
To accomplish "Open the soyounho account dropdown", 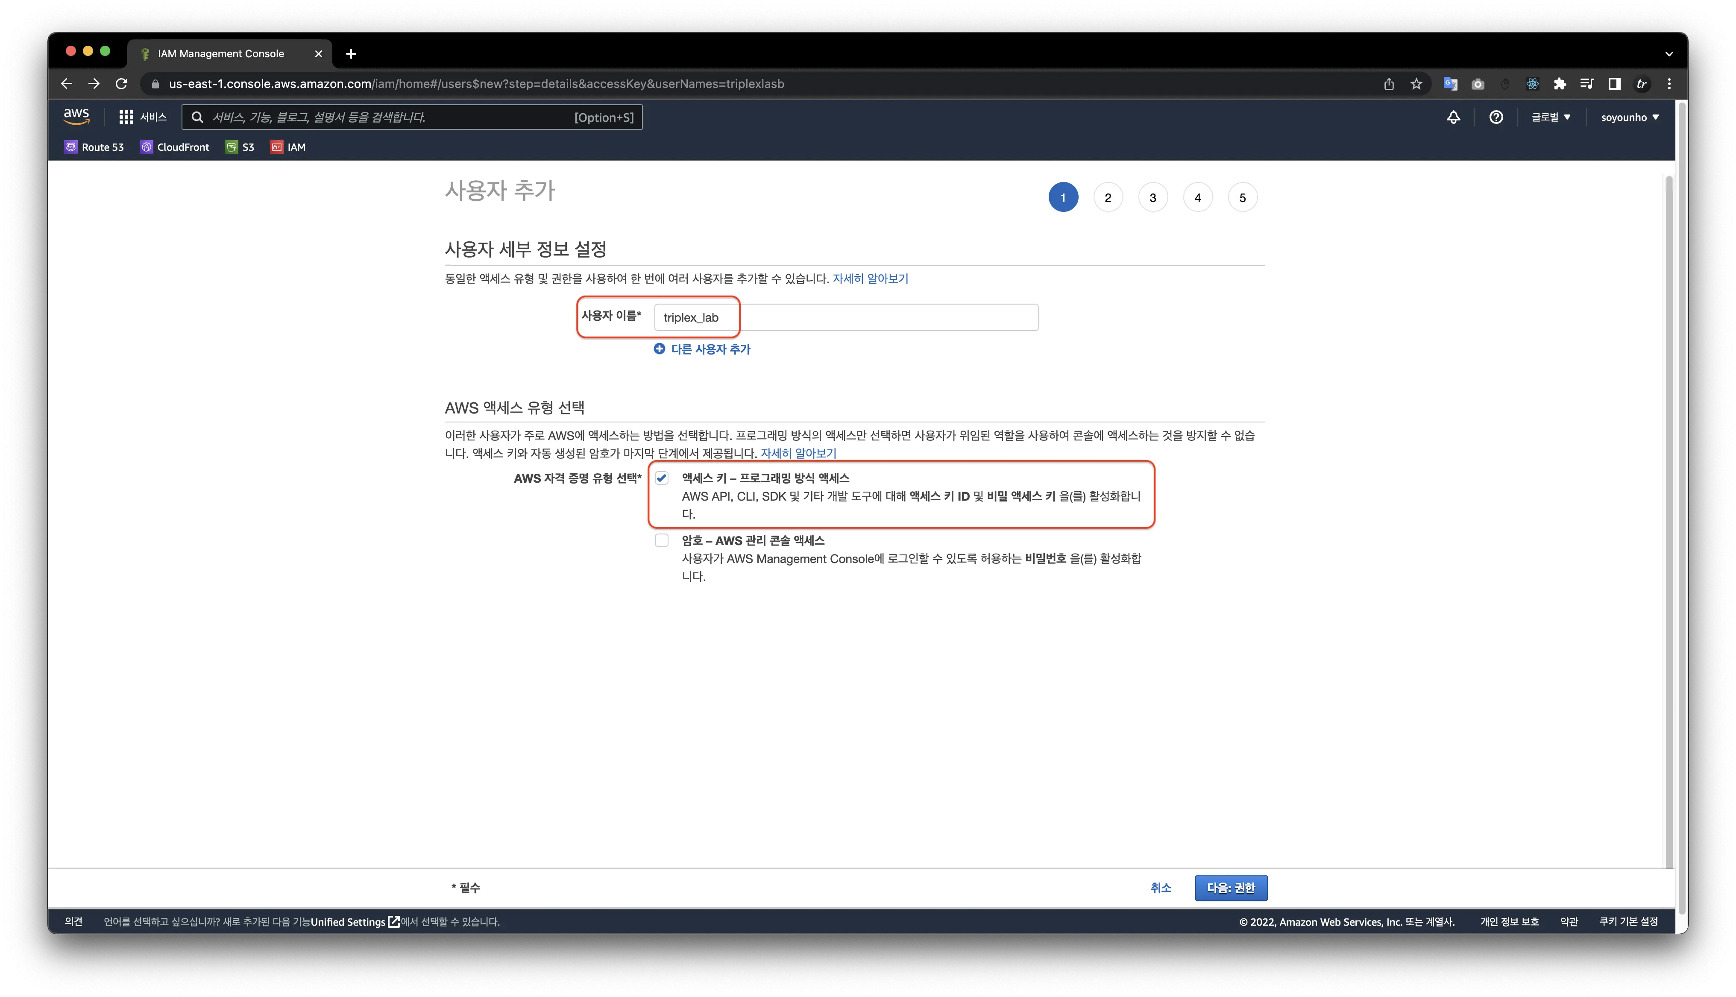I will pos(1629,117).
